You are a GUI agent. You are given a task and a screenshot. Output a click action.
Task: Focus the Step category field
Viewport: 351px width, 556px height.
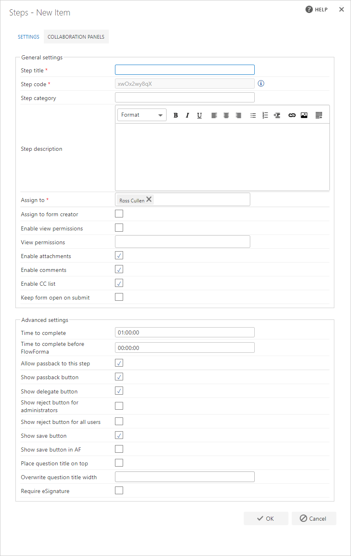click(185, 97)
